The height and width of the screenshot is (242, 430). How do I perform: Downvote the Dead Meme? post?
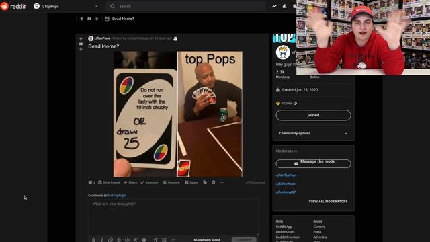click(x=81, y=49)
